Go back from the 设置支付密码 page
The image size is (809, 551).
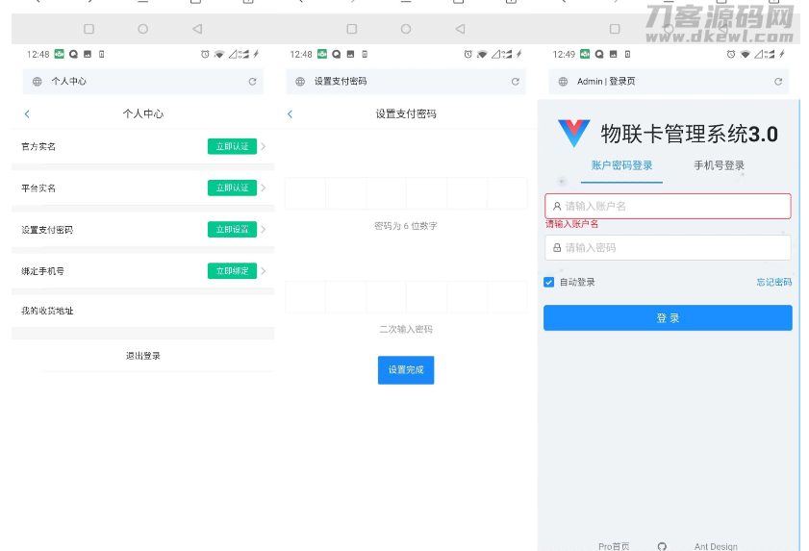290,114
